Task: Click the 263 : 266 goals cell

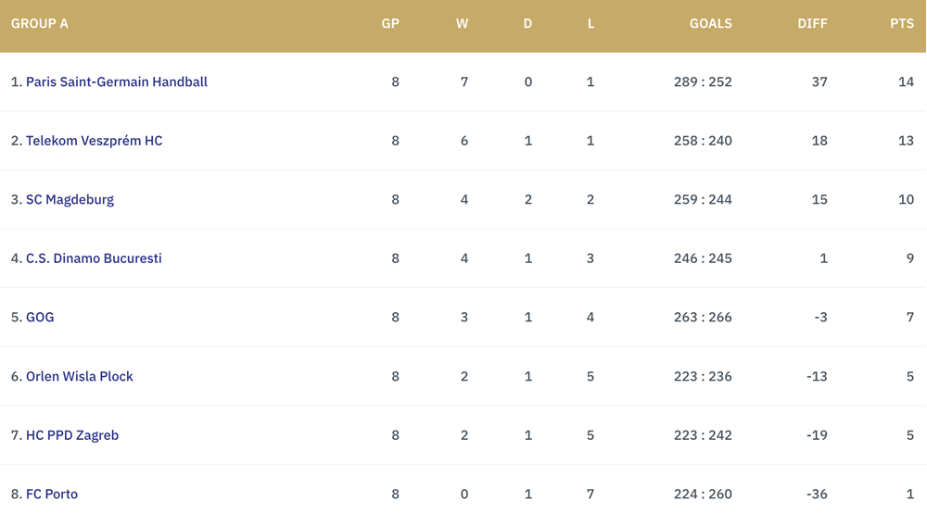Action: point(703,318)
